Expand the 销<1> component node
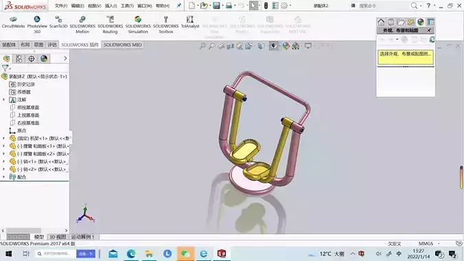This screenshot has width=464, height=261. pyautogui.click(x=3, y=161)
